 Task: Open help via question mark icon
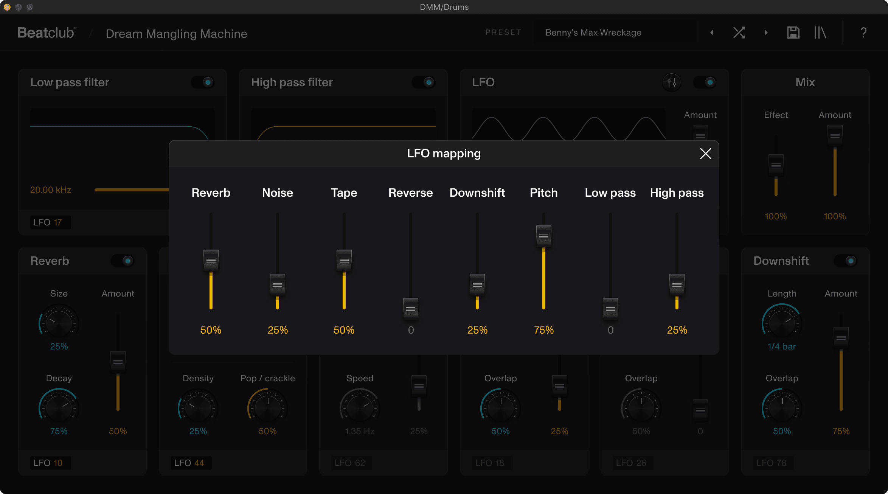[x=863, y=33]
